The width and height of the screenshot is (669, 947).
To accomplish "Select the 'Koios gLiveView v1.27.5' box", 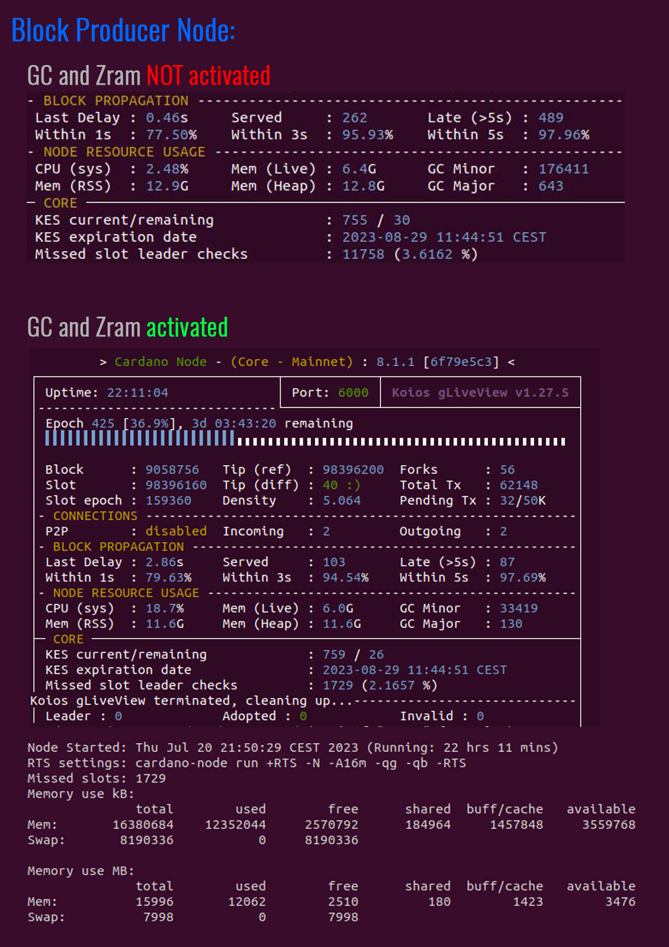I will click(481, 392).
